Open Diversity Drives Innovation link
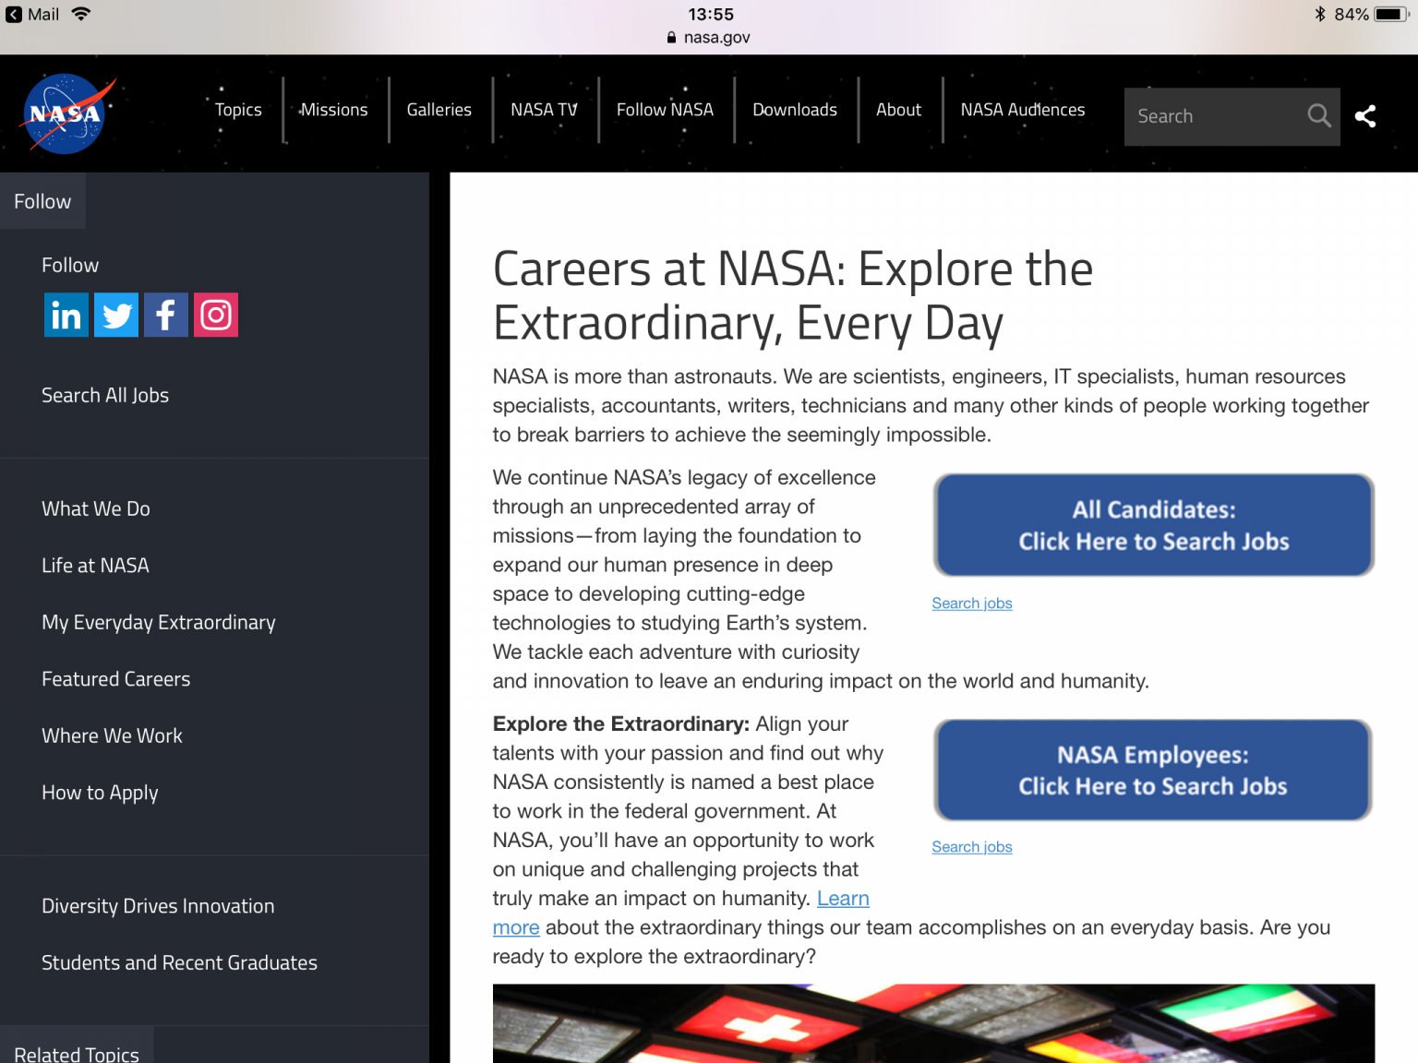The width and height of the screenshot is (1418, 1063). tap(158, 906)
